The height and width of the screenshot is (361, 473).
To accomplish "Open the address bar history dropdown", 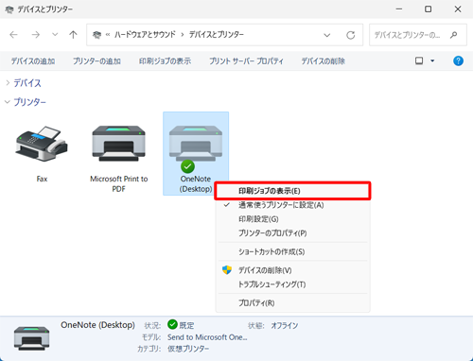I will [327, 35].
